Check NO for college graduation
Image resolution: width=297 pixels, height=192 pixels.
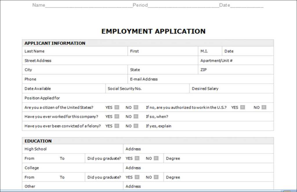coord(156,177)
